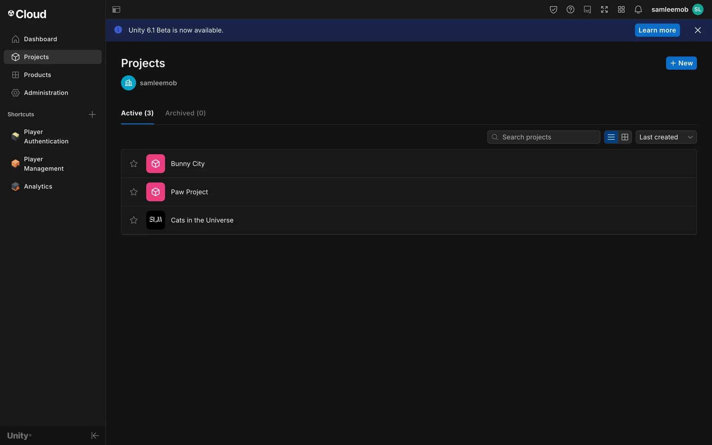
Task: Switch to grid view layout
Action: tap(624, 137)
